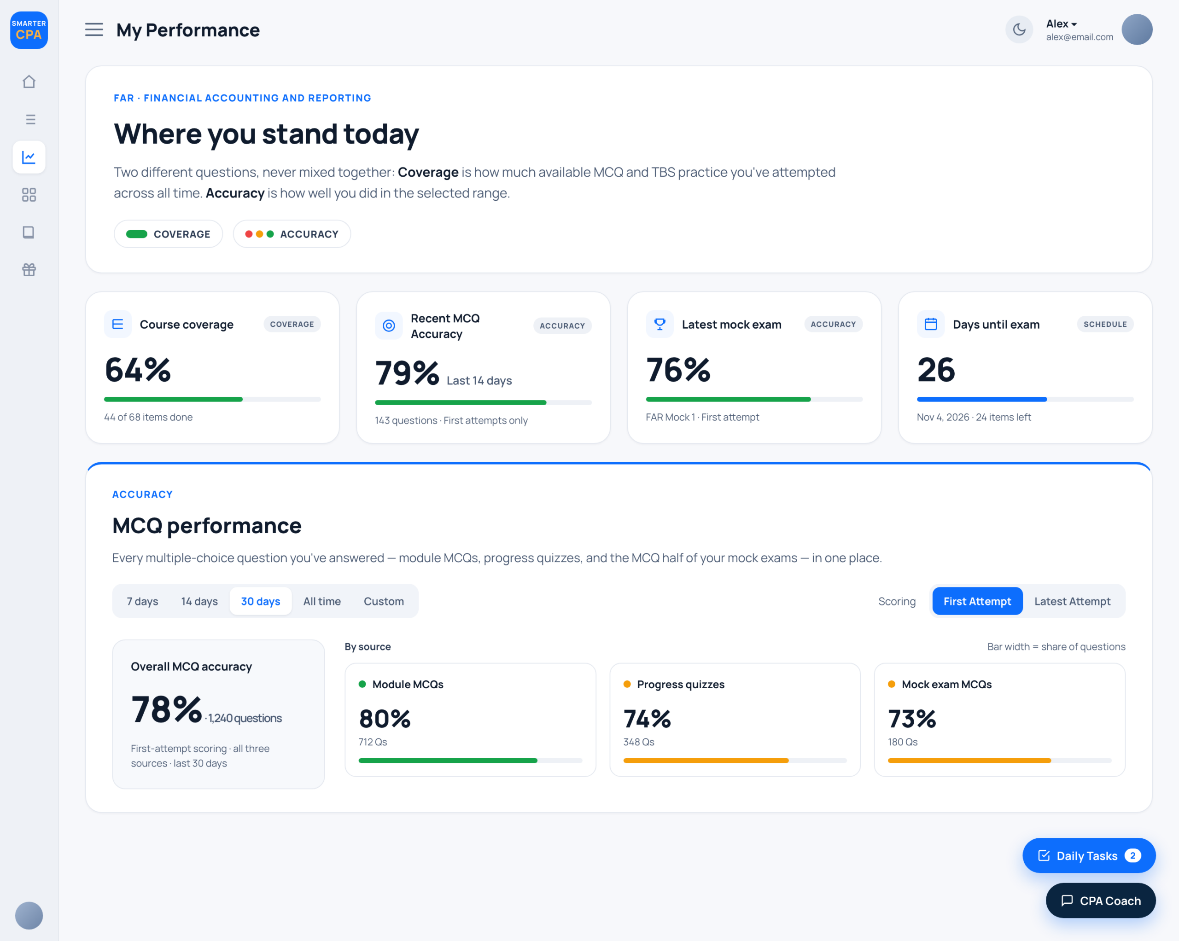This screenshot has height=941, width=1179.
Task: Click the Course coverage progress bar
Action: [212, 399]
